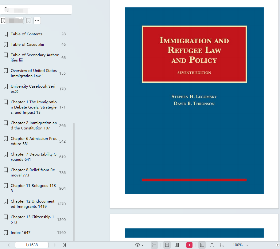The image size is (280, 249).
Task: Start slideshow with red play button
Action: 189,245
